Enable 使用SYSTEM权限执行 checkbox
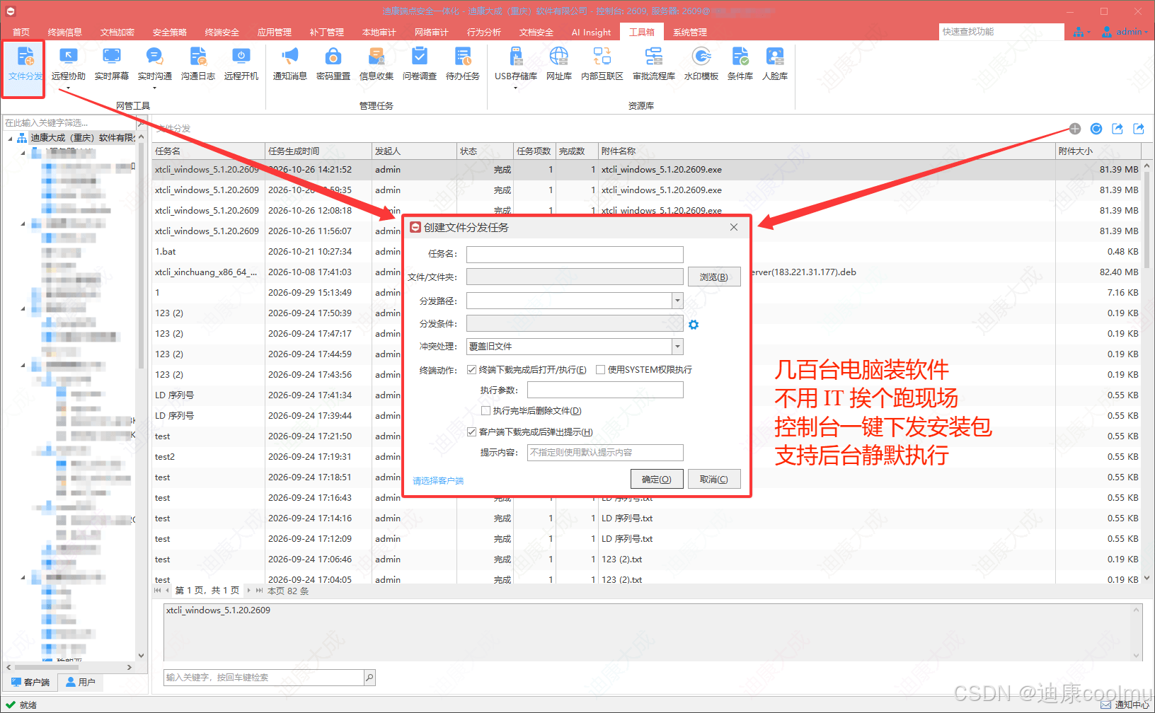Image resolution: width=1155 pixels, height=713 pixels. coord(600,369)
